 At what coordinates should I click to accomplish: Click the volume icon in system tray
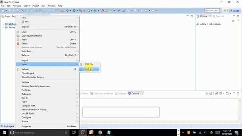(205, 133)
